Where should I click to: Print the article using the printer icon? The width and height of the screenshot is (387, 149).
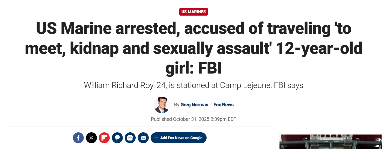(130, 138)
